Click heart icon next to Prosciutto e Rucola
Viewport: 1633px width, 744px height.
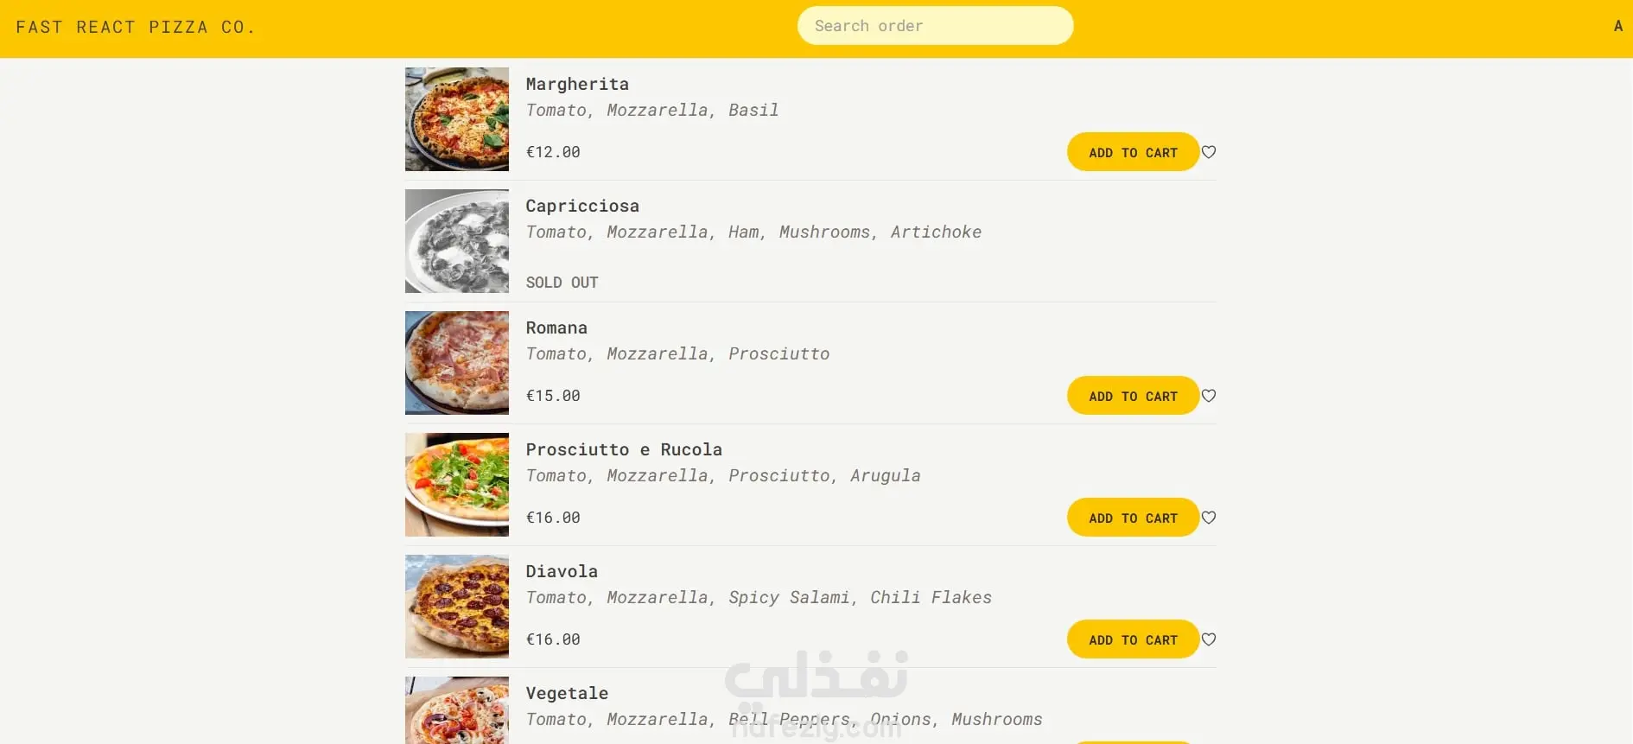coord(1209,518)
